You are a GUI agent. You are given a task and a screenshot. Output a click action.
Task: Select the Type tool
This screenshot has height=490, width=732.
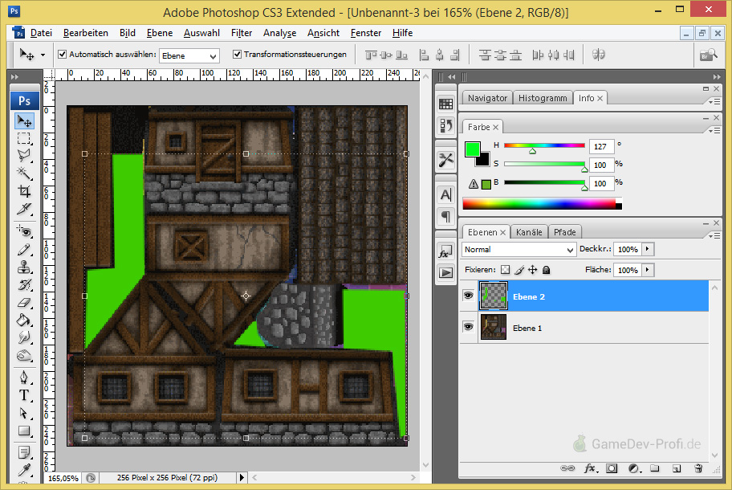24,396
